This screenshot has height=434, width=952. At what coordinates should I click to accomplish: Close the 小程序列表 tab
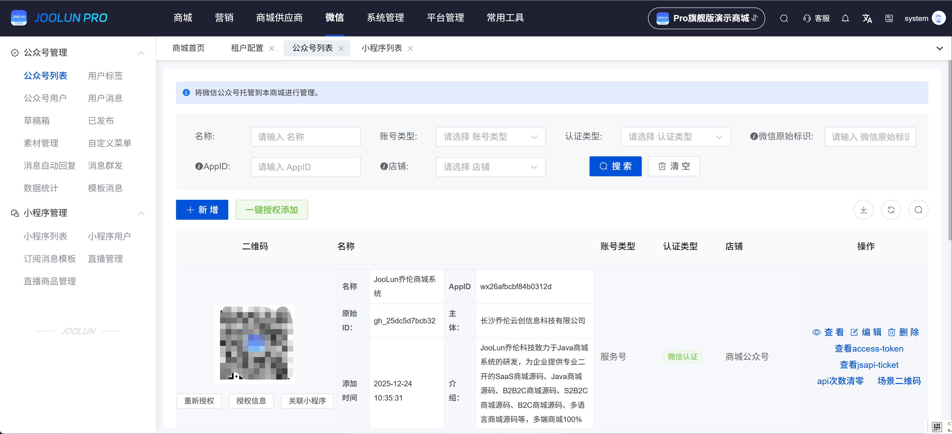coord(410,48)
